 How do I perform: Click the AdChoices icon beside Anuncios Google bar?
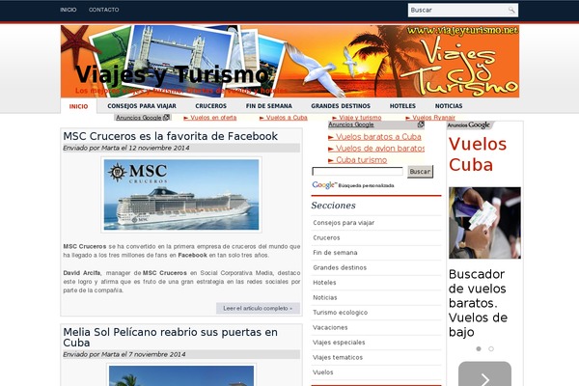[x=167, y=118]
